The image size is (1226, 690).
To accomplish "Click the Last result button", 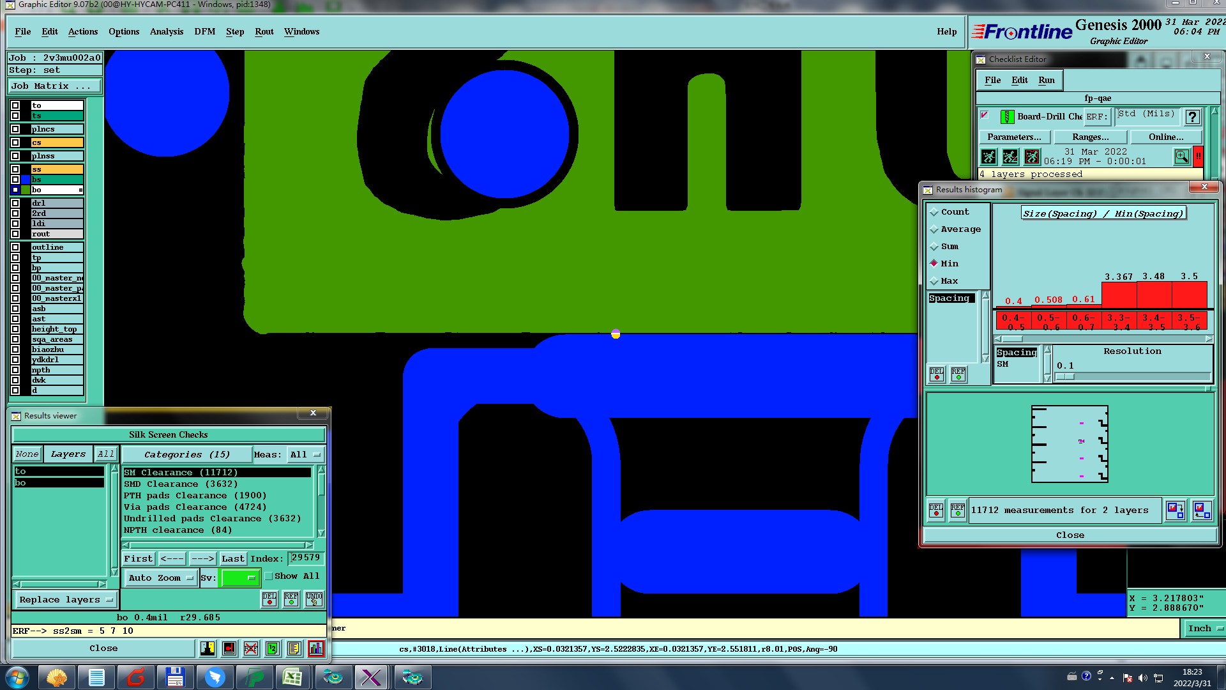I will pos(232,558).
